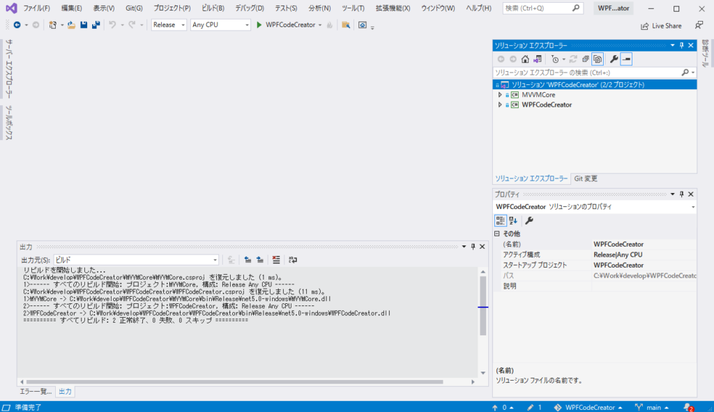
Task: Go to next message in Output toolbar
Action: point(260,260)
